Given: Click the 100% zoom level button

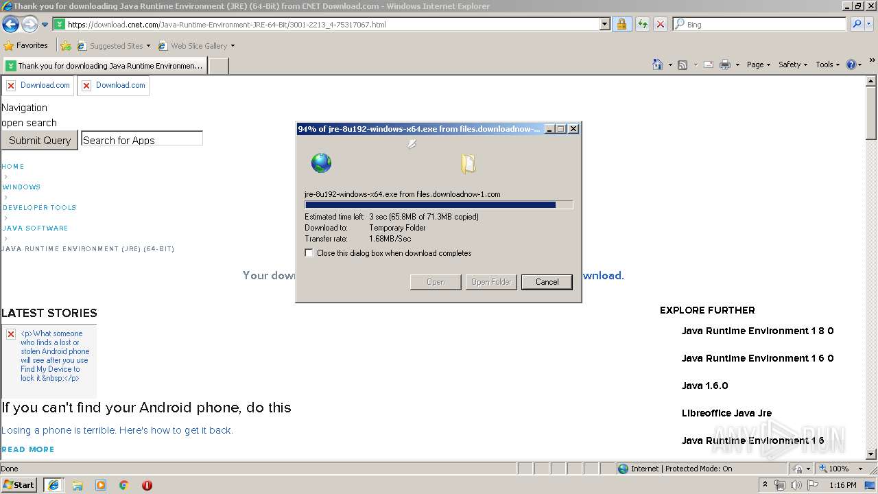Looking at the screenshot, I should [x=833, y=469].
